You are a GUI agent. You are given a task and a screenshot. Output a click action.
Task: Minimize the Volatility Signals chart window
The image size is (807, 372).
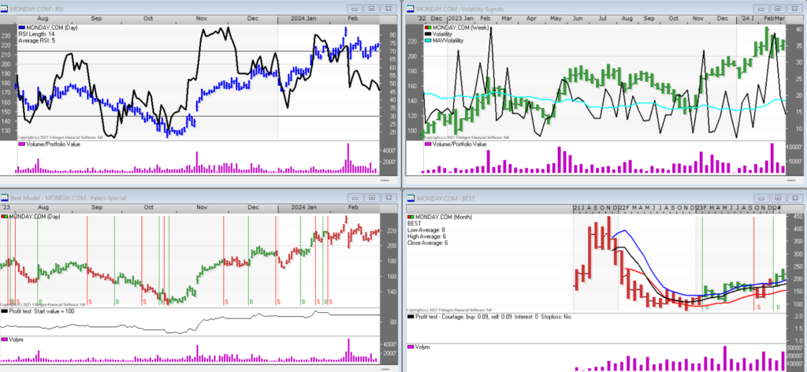(760, 6)
